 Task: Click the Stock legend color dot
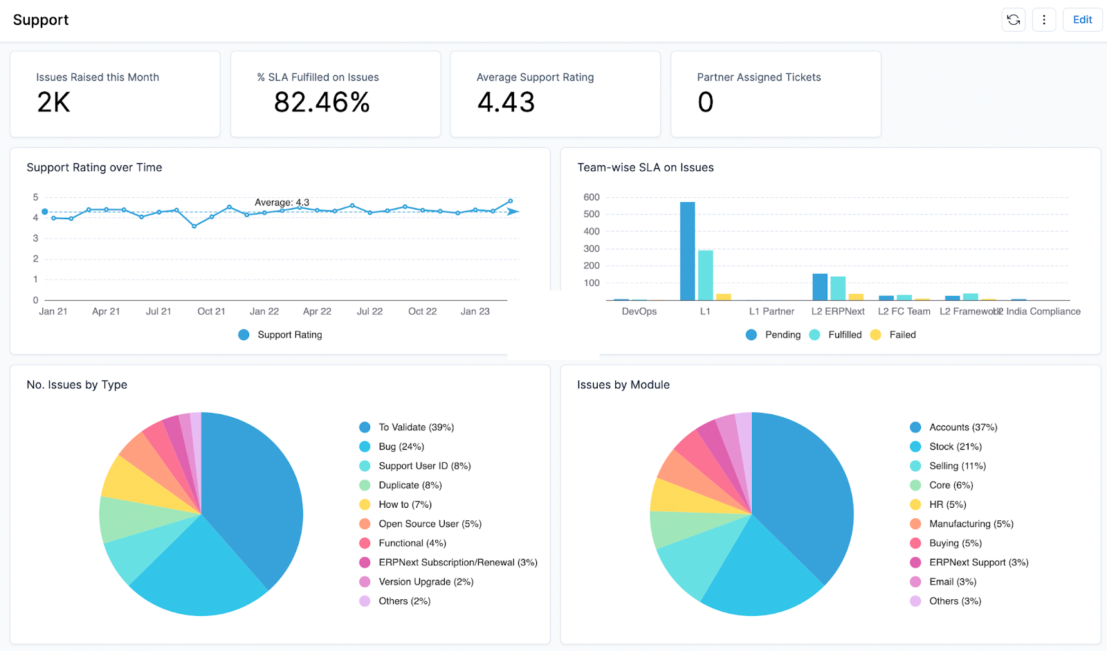(915, 447)
